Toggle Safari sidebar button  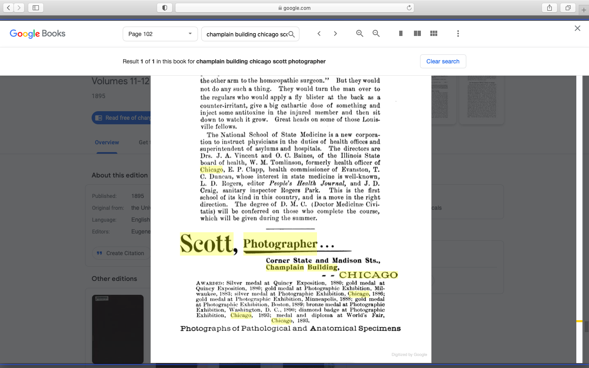point(36,8)
